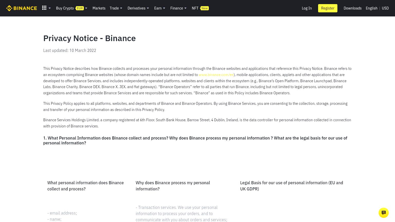Expand arrow next to apps grid
The height and width of the screenshot is (222, 395).
click(x=50, y=8)
